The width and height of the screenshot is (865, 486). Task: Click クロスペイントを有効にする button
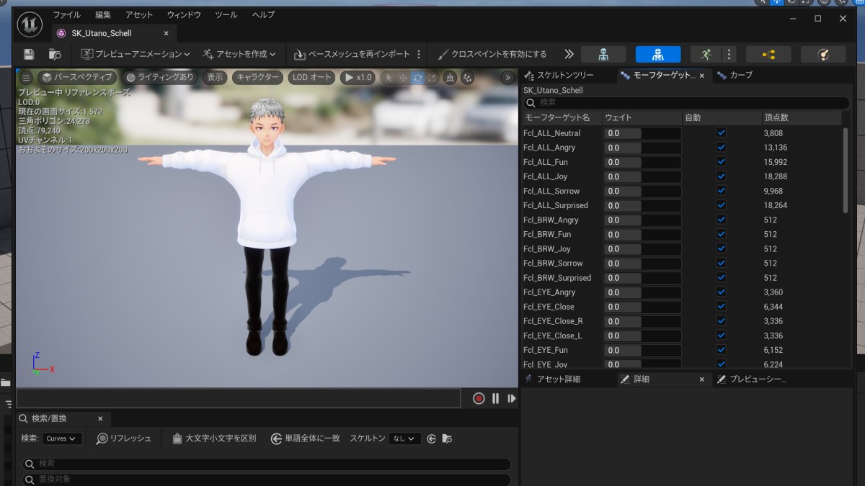(492, 54)
